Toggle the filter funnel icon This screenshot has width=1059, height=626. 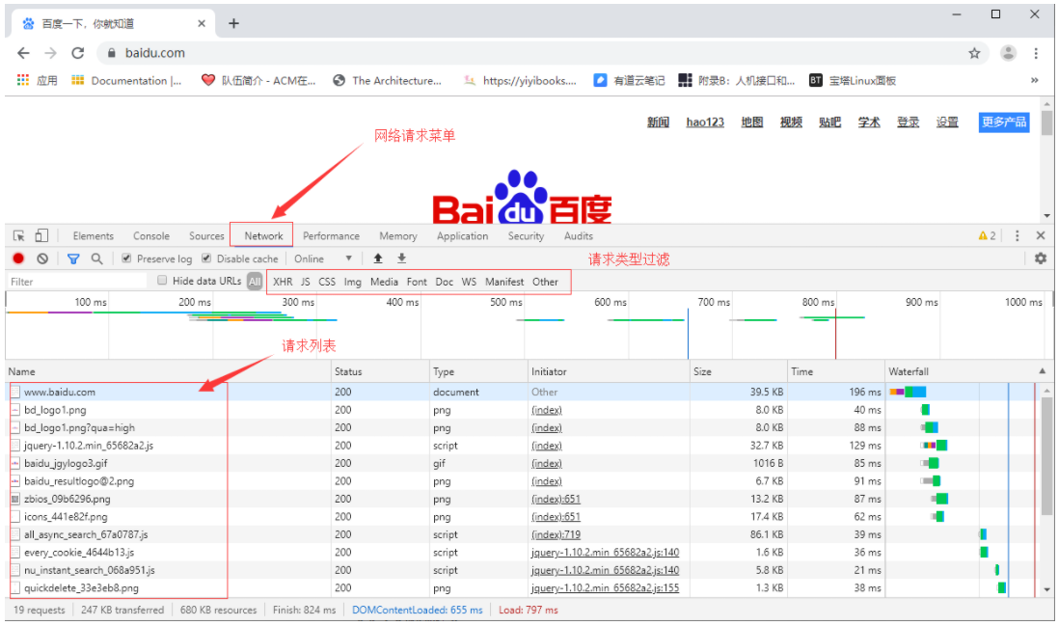73,259
